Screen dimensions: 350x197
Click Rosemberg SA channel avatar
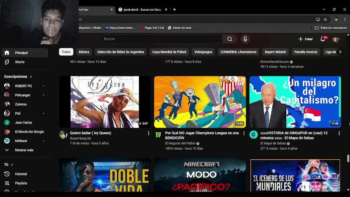(x=63, y=135)
